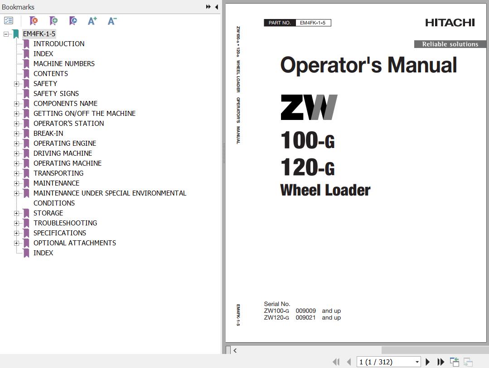This screenshot has width=489, height=368.
Task: Expand the SAFETY bookmark node
Action: click(16, 84)
